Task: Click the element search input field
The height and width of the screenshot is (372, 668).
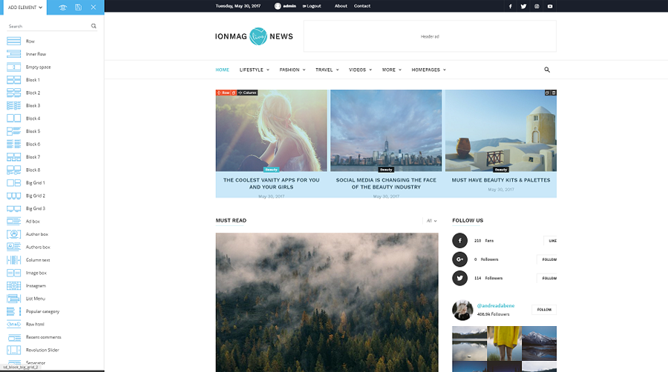Action: pyautogui.click(x=48, y=26)
